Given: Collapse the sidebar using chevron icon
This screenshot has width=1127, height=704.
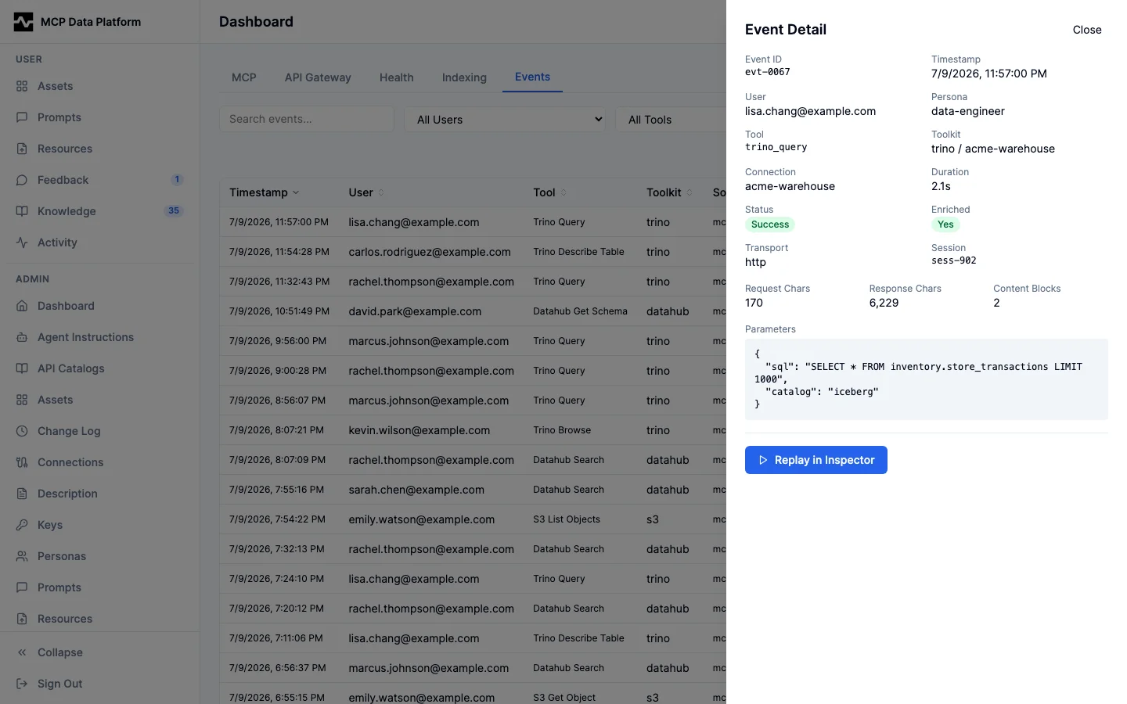Looking at the screenshot, I should pyautogui.click(x=22, y=652).
